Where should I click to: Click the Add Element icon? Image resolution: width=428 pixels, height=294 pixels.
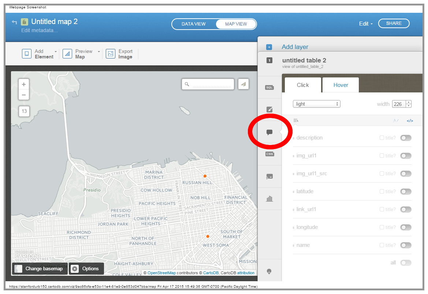click(x=27, y=54)
